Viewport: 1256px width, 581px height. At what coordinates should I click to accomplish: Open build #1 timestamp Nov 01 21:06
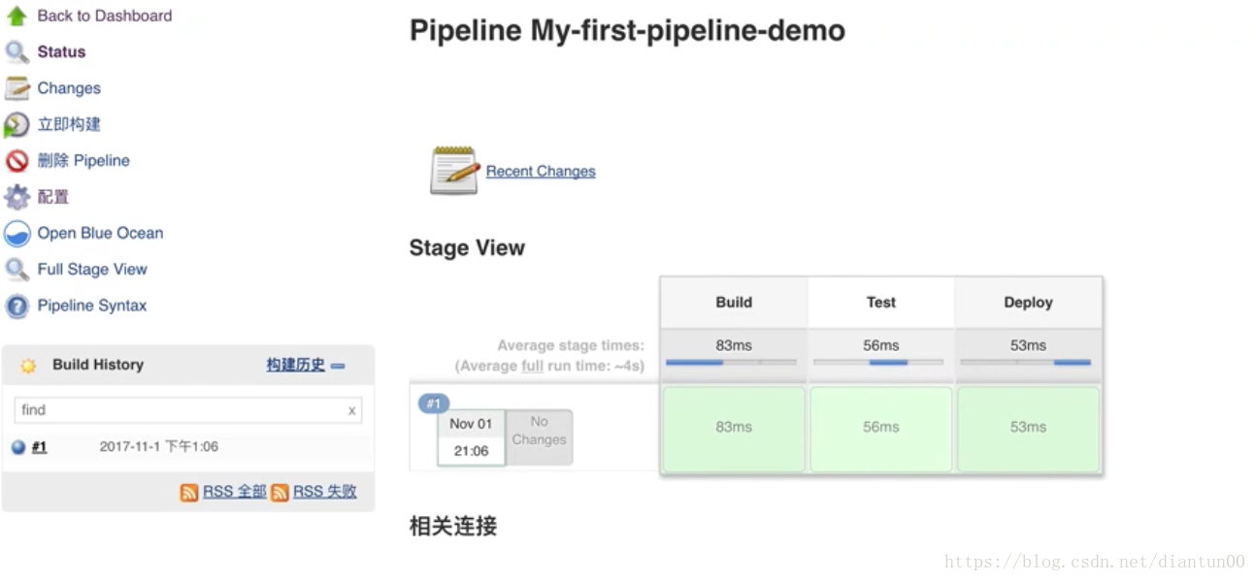coord(470,436)
